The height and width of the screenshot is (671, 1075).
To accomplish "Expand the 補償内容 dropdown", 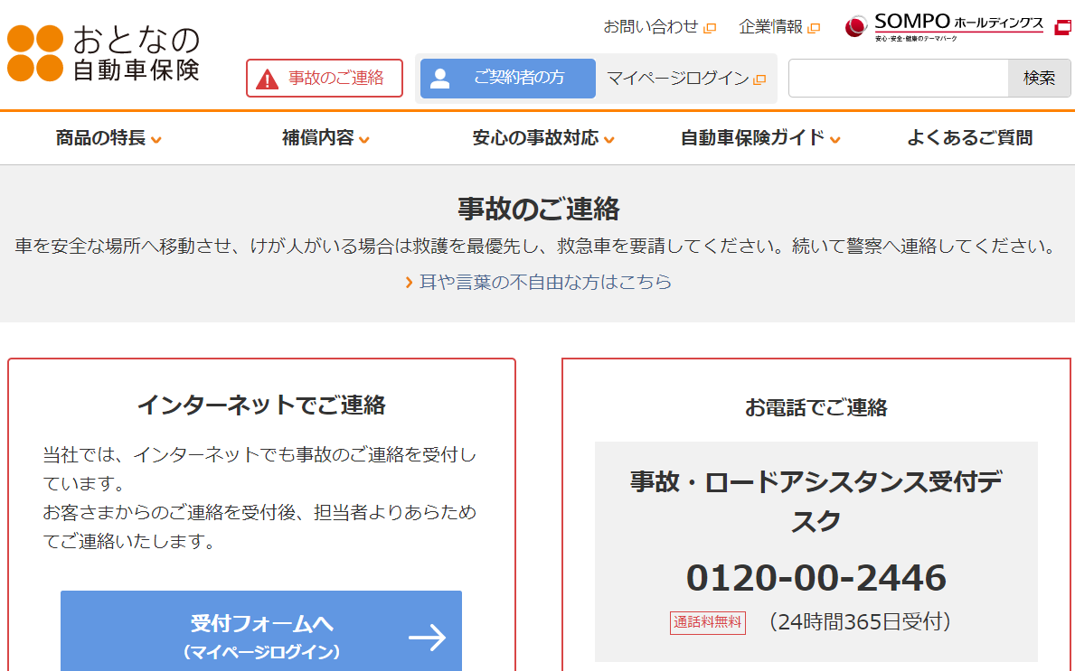I will click(325, 138).
